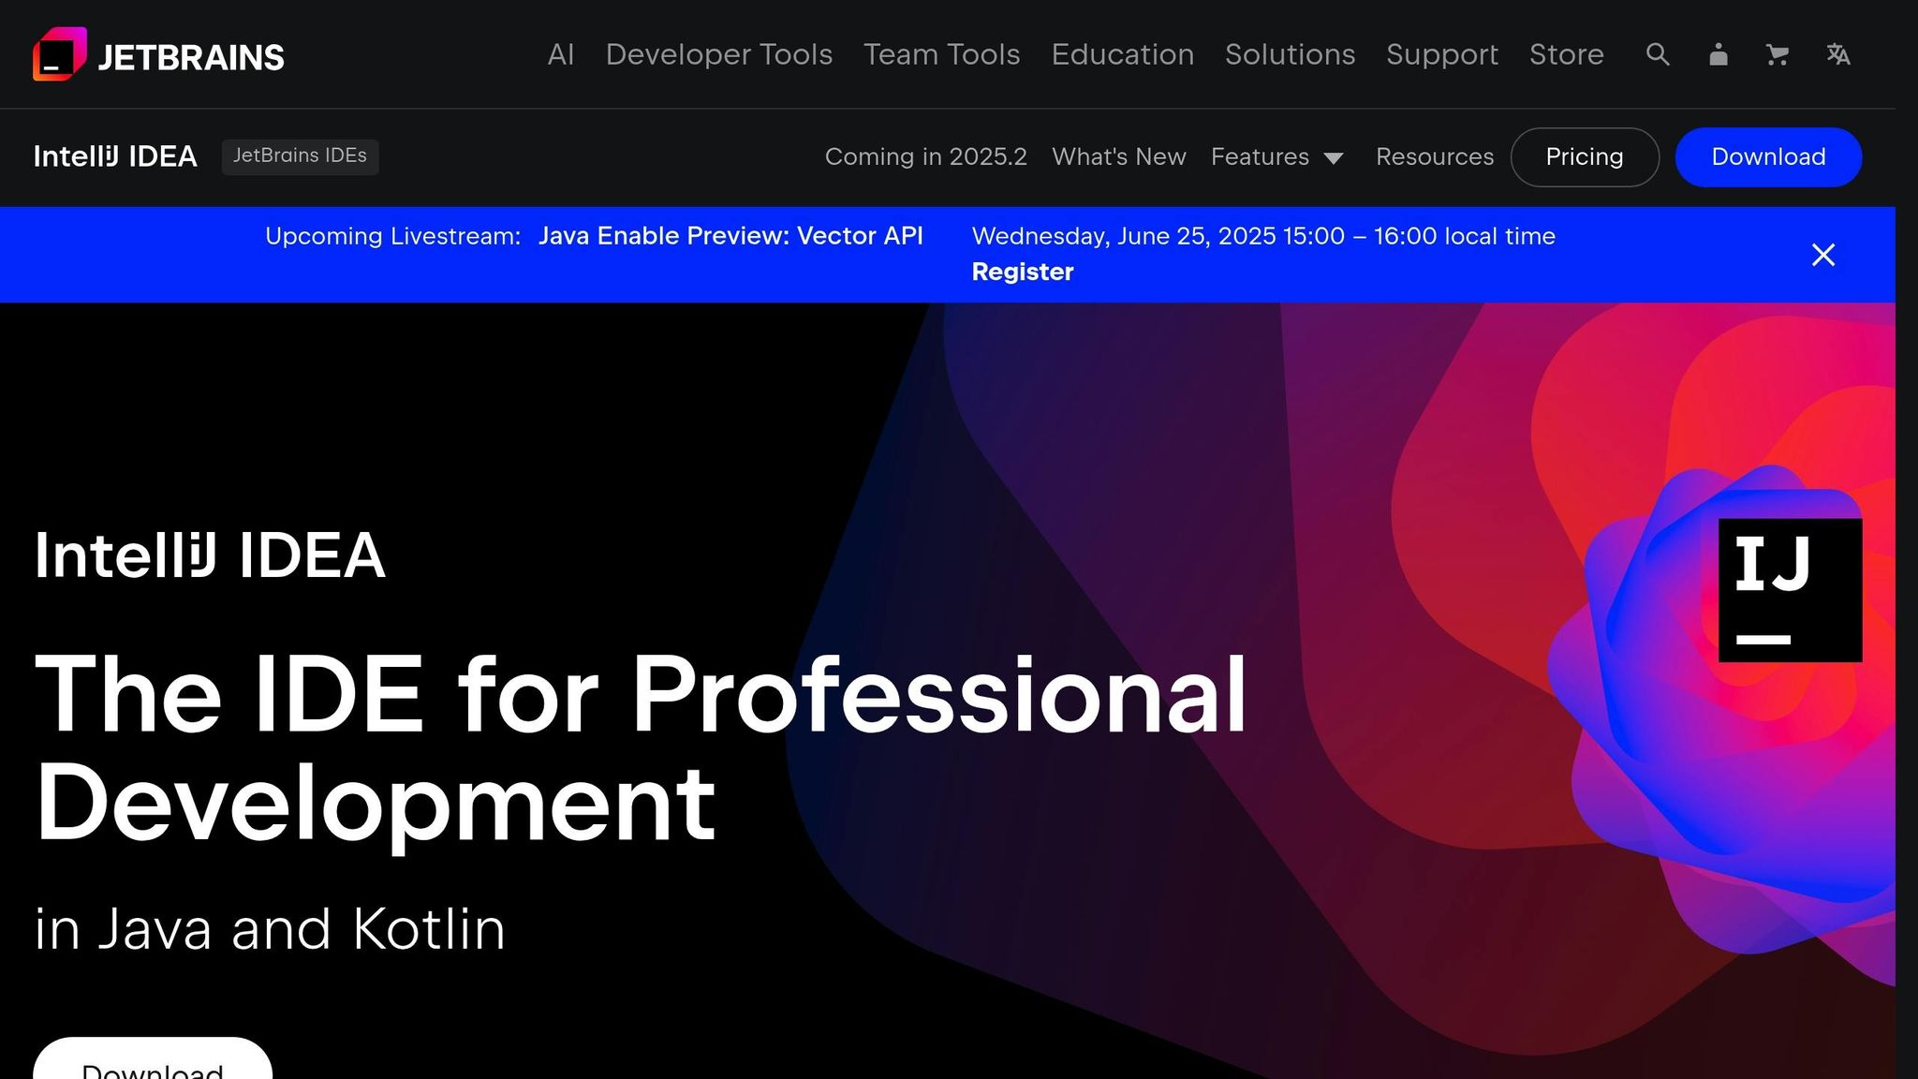Image resolution: width=1918 pixels, height=1079 pixels.
Task: Click the 'in Java and Kotlin' subtitle
Action: pyautogui.click(x=270, y=929)
